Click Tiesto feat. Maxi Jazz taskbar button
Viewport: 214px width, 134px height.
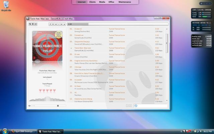(x=50, y=132)
